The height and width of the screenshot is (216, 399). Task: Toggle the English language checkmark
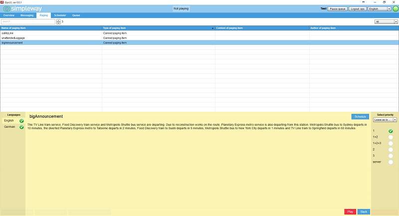[x=21, y=121]
